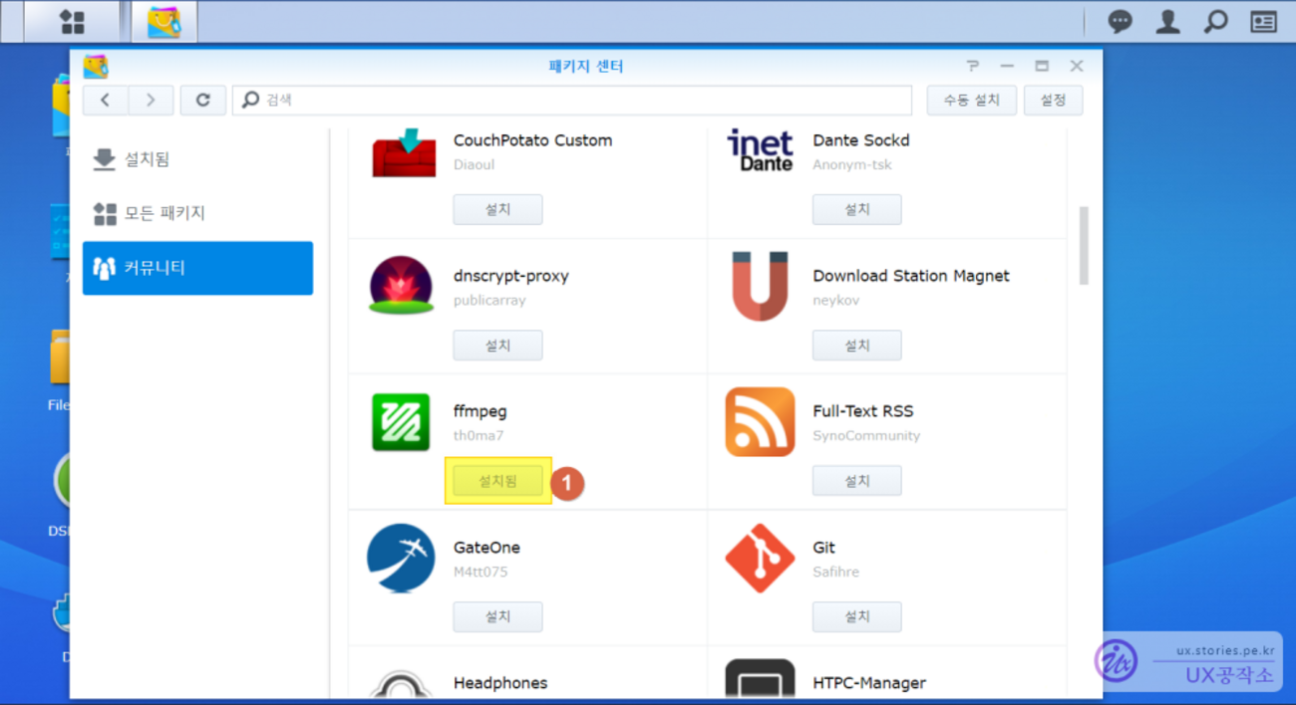1296x705 pixels.
Task: Go back with the left arrow button
Action: pyautogui.click(x=106, y=100)
